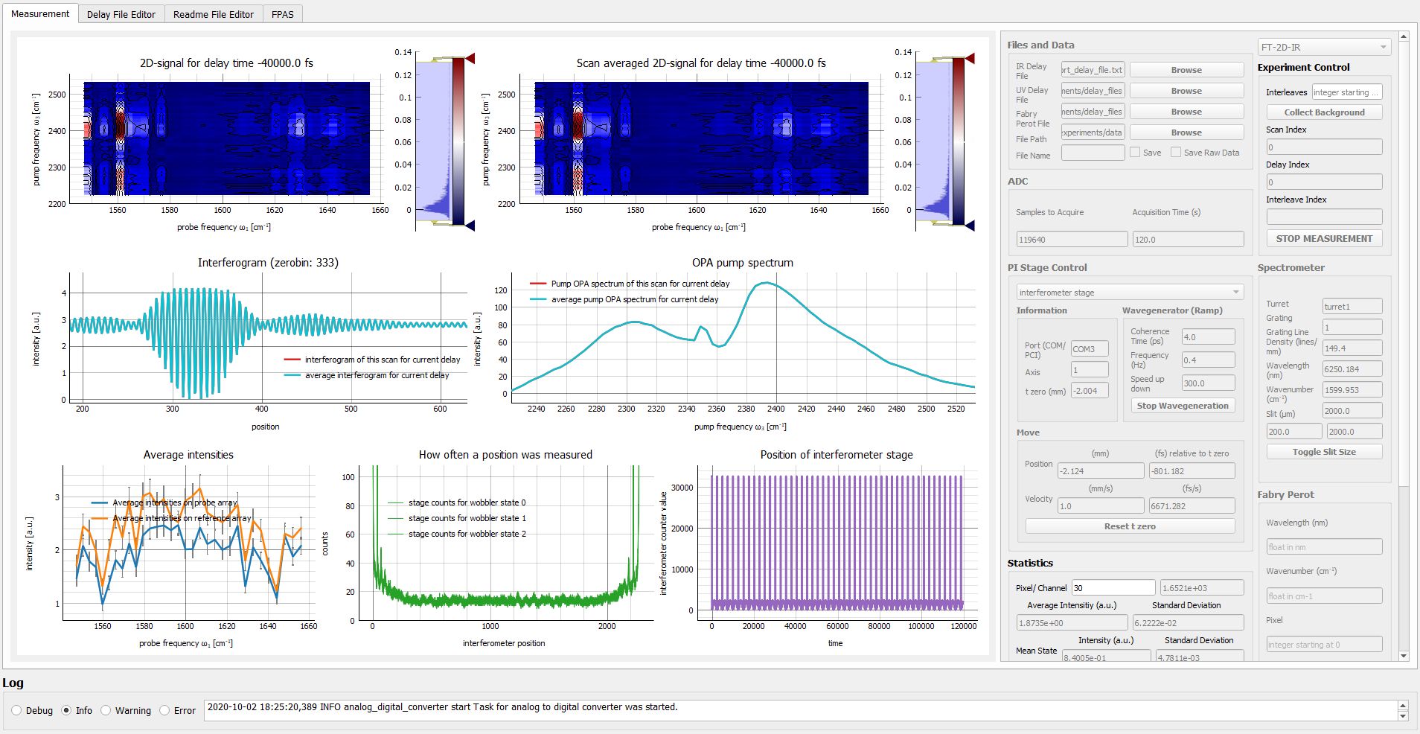
Task: Click the log box scroll up arrow
Action: click(x=1403, y=704)
